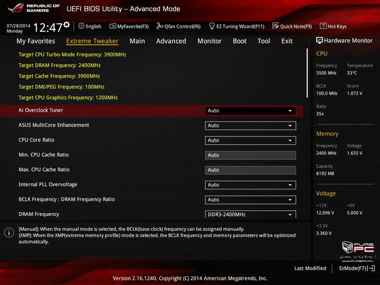Click the vertical scrollbar of settings list
380x285 pixels.
point(307,73)
